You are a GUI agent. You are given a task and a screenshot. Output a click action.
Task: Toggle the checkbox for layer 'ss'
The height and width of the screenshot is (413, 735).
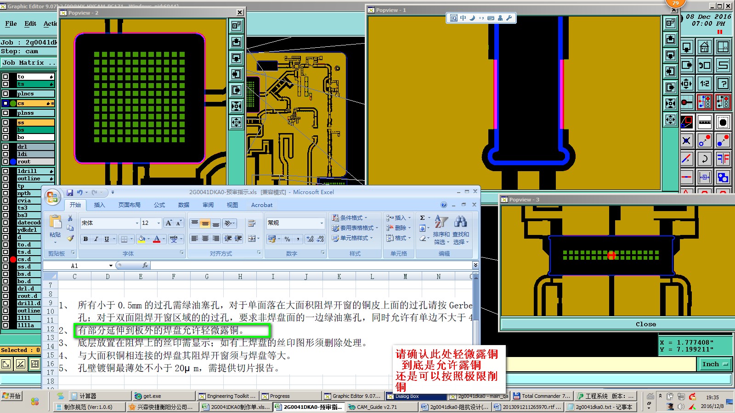[6, 123]
